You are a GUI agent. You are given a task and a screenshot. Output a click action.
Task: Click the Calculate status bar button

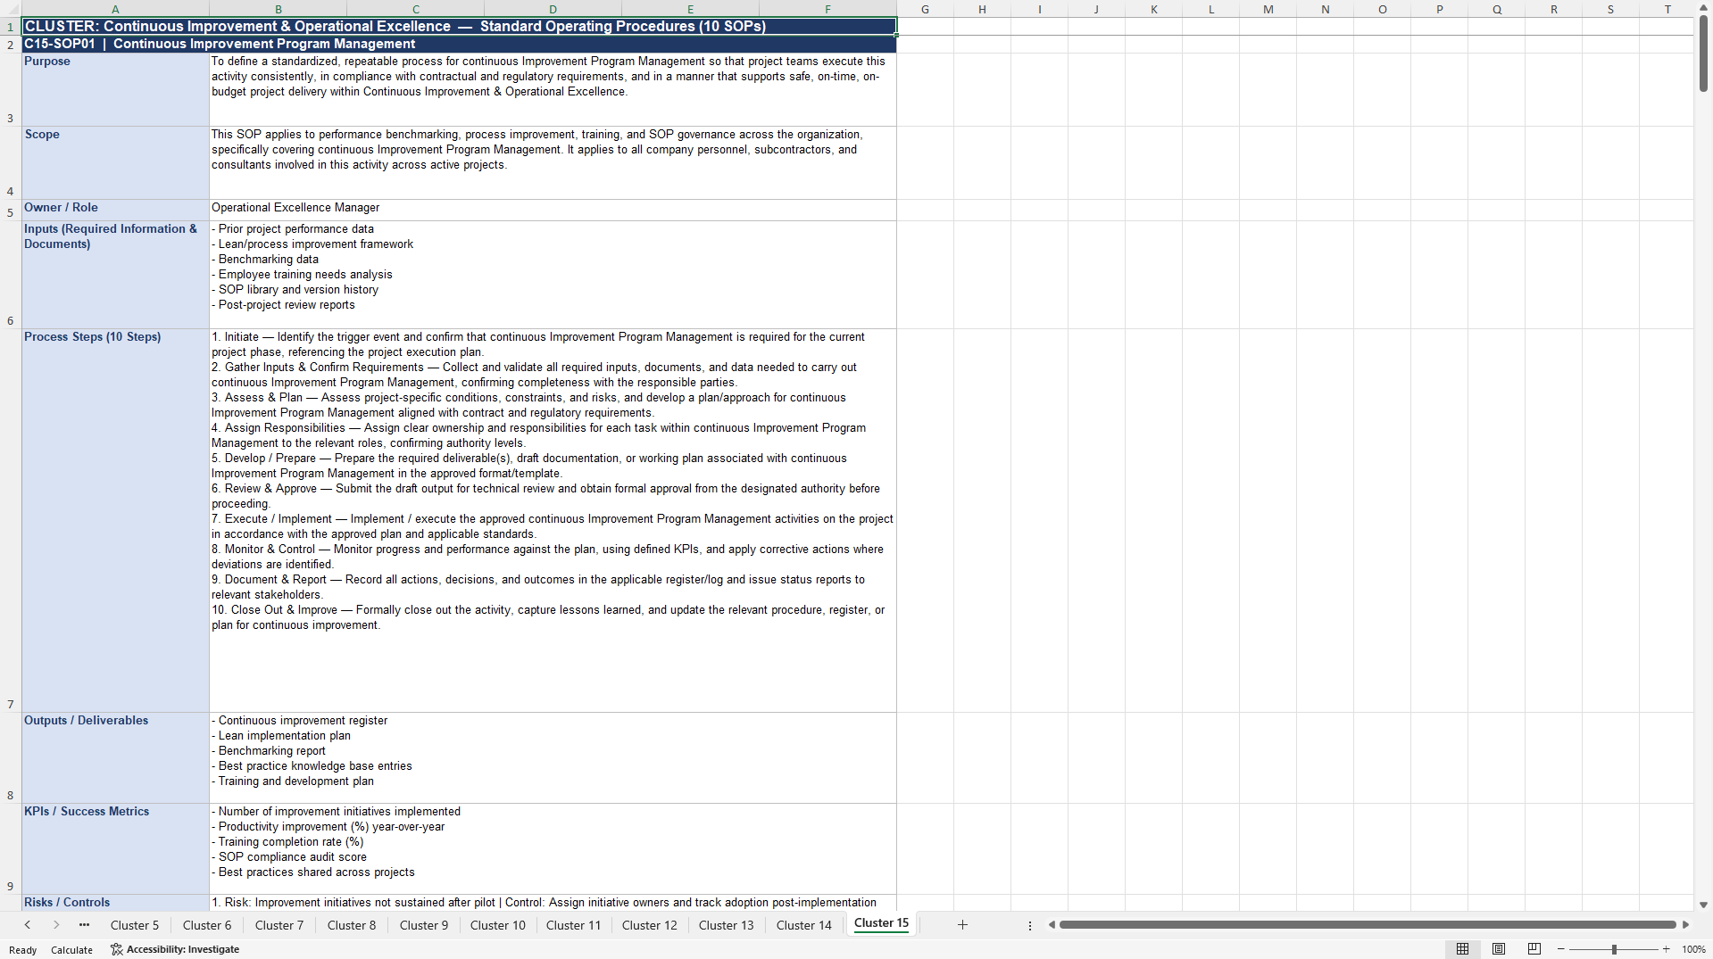point(71,949)
